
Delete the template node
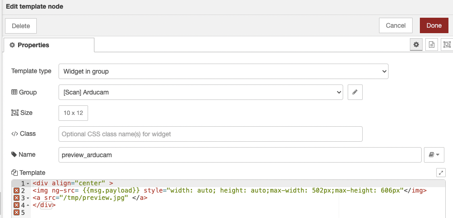tap(21, 26)
